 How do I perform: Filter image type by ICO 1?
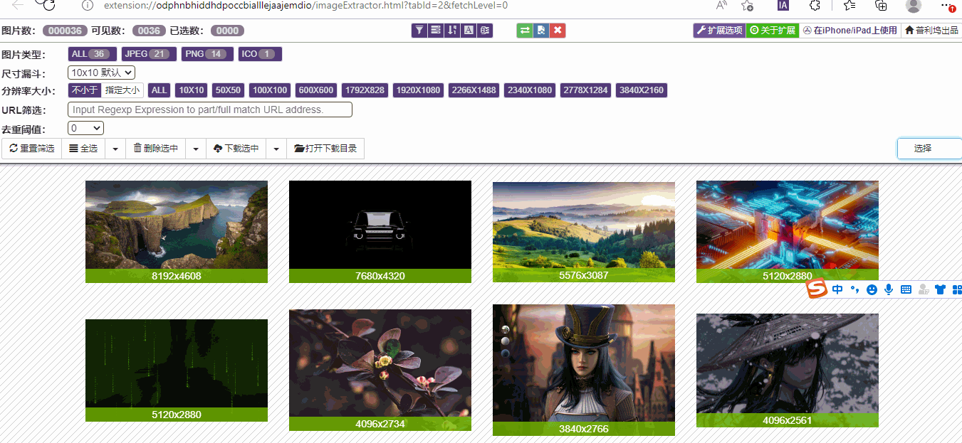coord(260,54)
